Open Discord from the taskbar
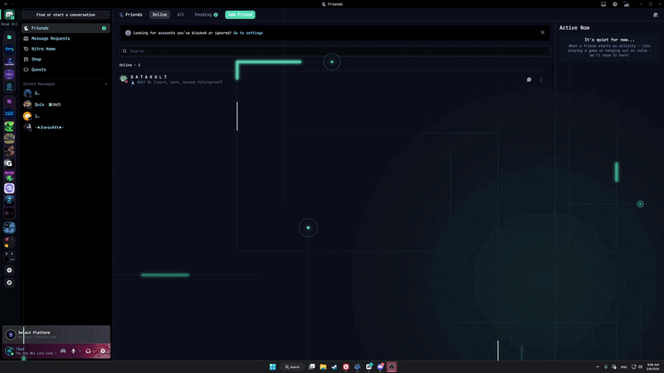664x373 pixels. (380, 367)
